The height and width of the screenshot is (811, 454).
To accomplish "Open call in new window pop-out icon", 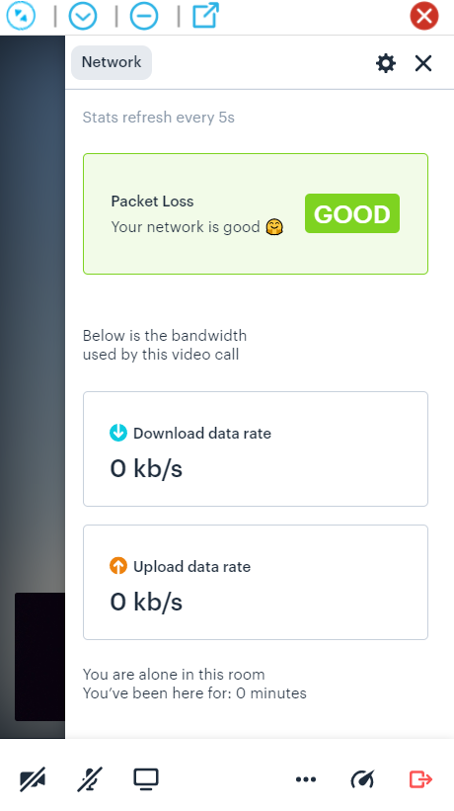I will (x=205, y=16).
